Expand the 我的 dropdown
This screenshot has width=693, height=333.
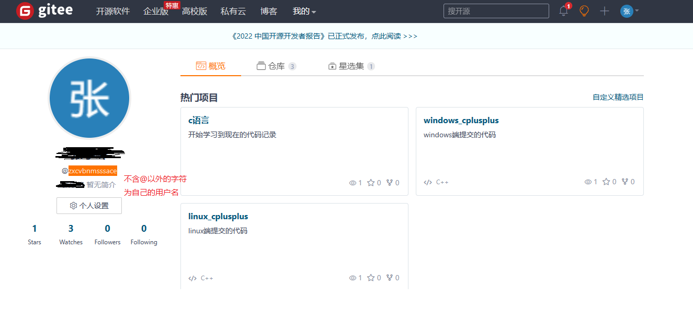pyautogui.click(x=304, y=11)
